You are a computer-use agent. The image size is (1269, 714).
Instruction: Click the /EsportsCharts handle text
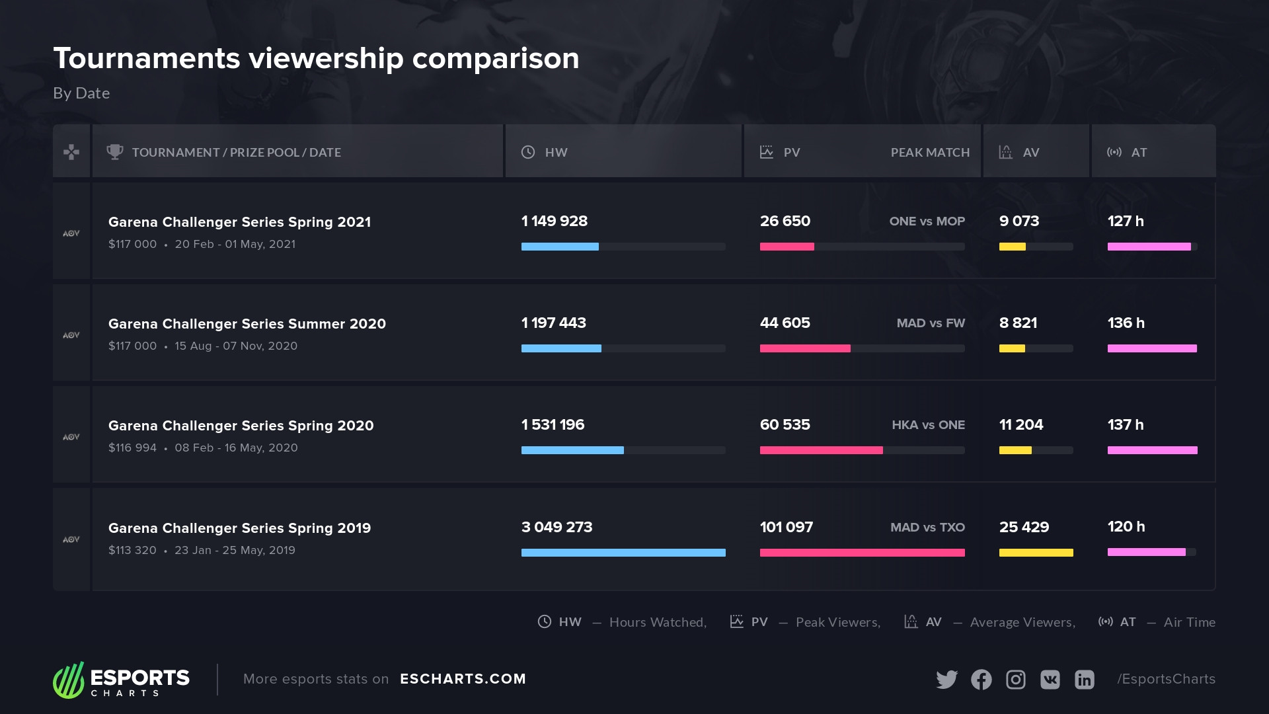pyautogui.click(x=1166, y=679)
